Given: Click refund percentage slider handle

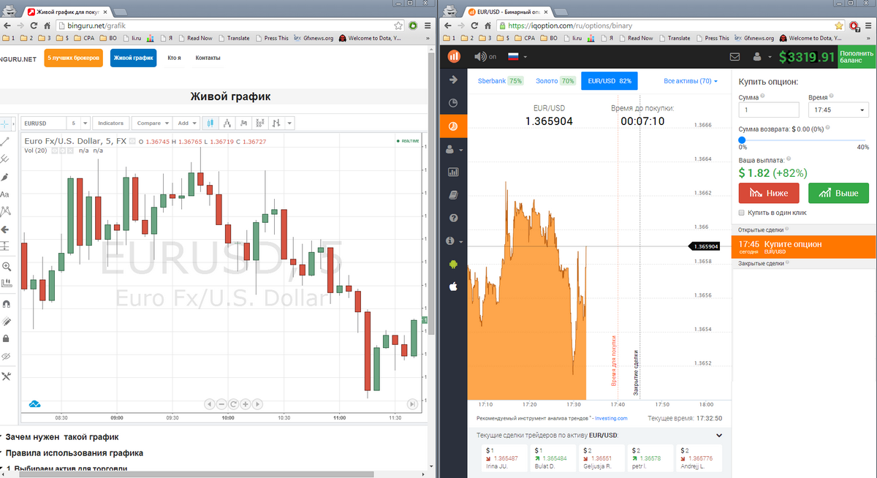Looking at the screenshot, I should click(742, 139).
